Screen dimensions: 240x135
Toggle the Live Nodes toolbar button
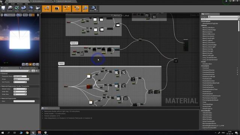click(x=67, y=9)
